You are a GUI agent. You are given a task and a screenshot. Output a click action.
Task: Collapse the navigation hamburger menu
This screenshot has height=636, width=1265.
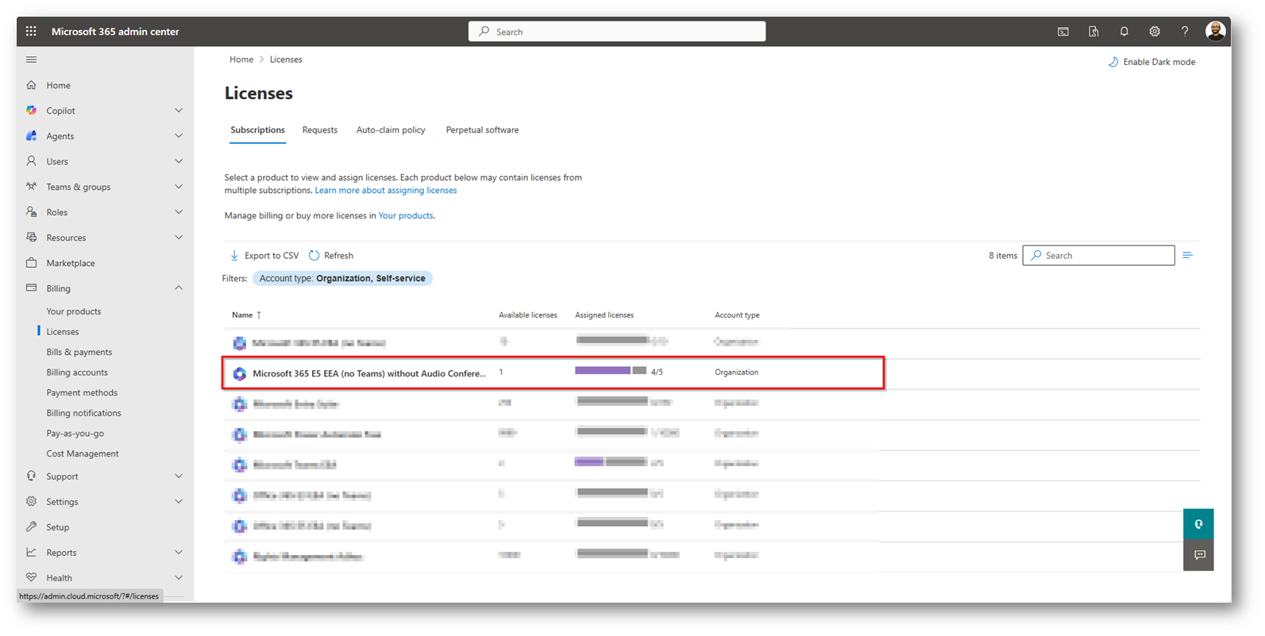(x=32, y=60)
